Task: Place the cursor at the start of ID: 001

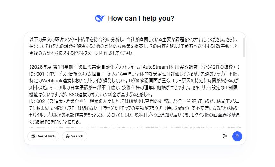Action: pyautogui.click(x=30, y=74)
